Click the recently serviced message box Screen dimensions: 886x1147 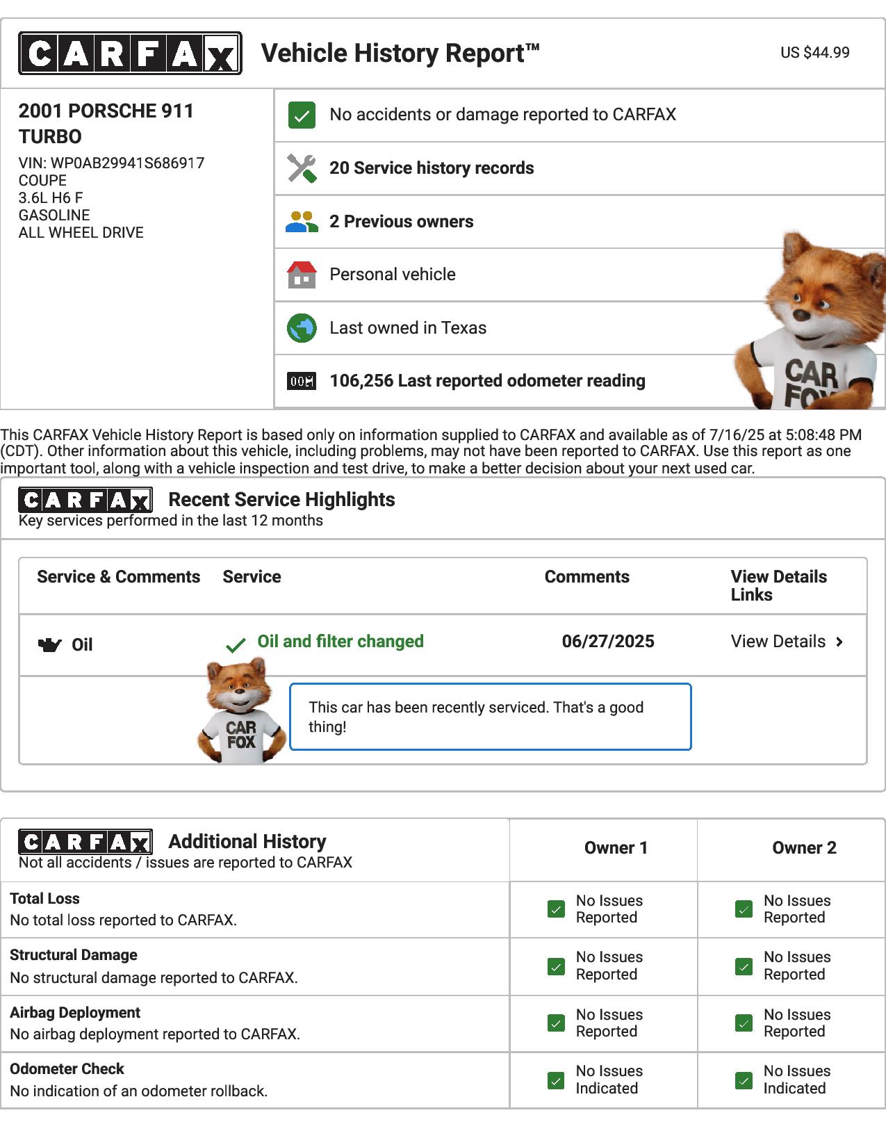pos(490,717)
